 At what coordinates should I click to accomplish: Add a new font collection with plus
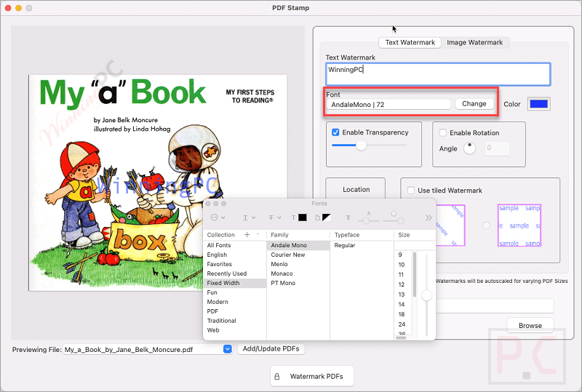point(247,235)
